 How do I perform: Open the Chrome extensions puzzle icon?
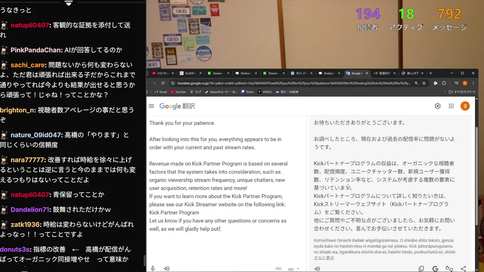444,83
